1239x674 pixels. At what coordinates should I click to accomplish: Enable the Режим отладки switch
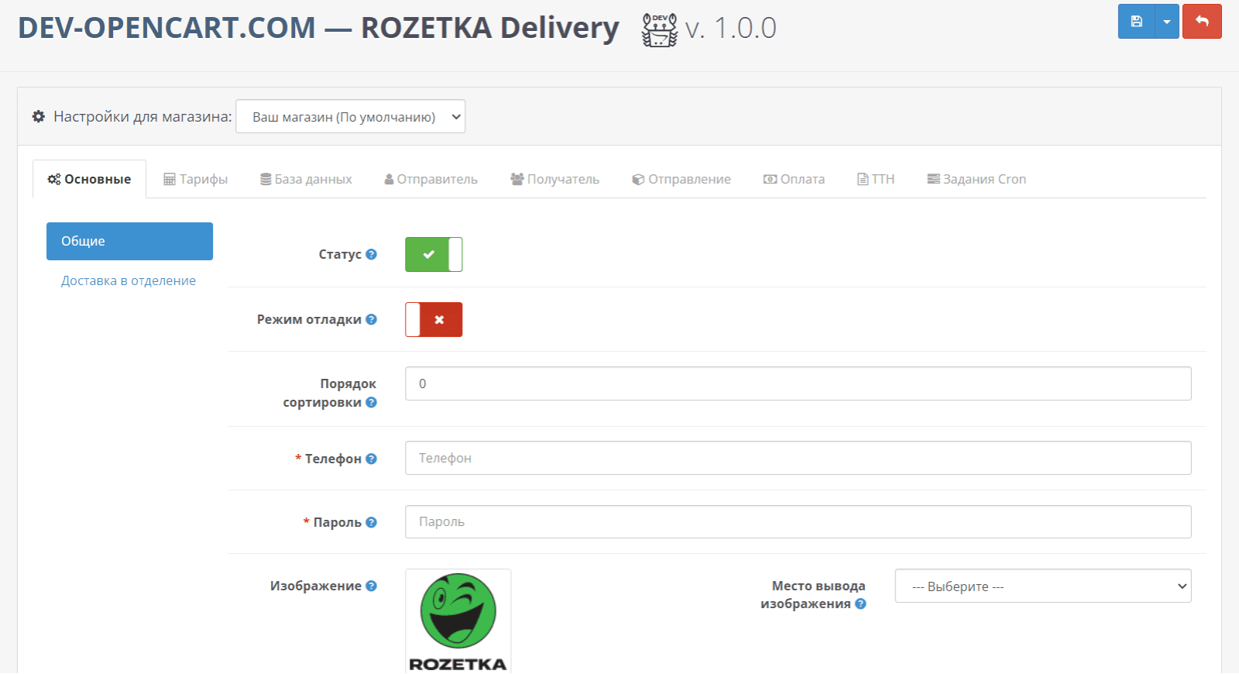pos(434,319)
